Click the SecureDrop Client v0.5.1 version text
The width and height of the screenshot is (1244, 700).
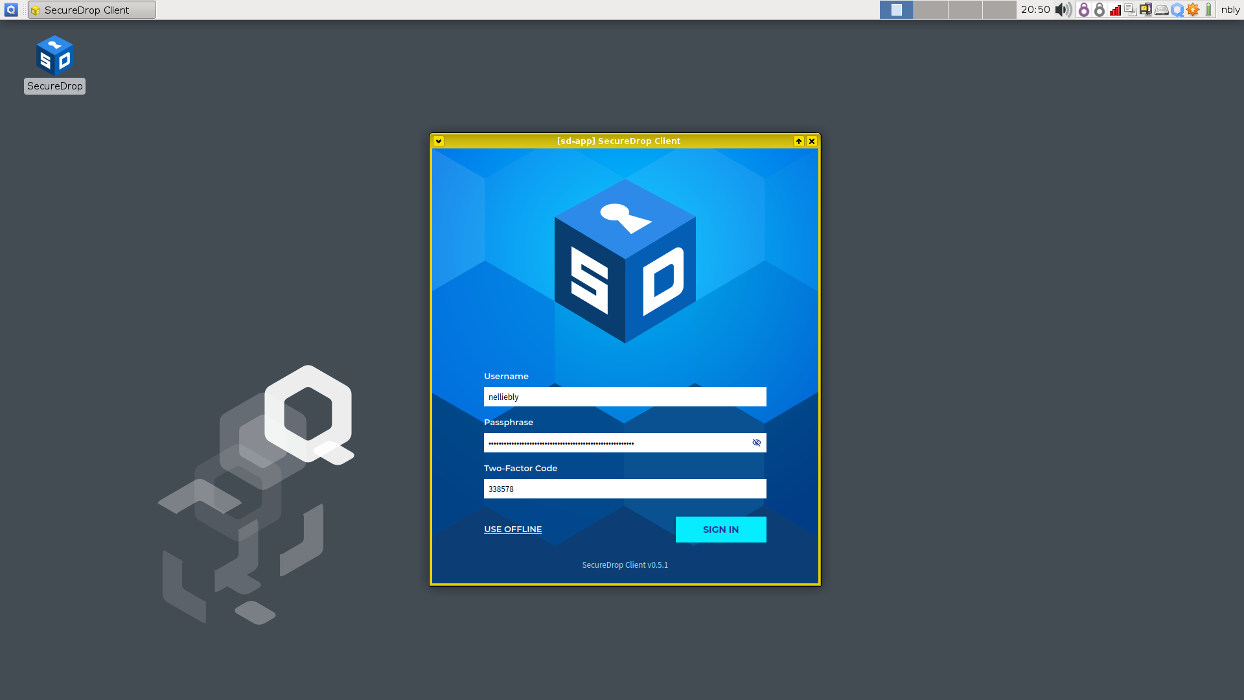[x=625, y=565]
